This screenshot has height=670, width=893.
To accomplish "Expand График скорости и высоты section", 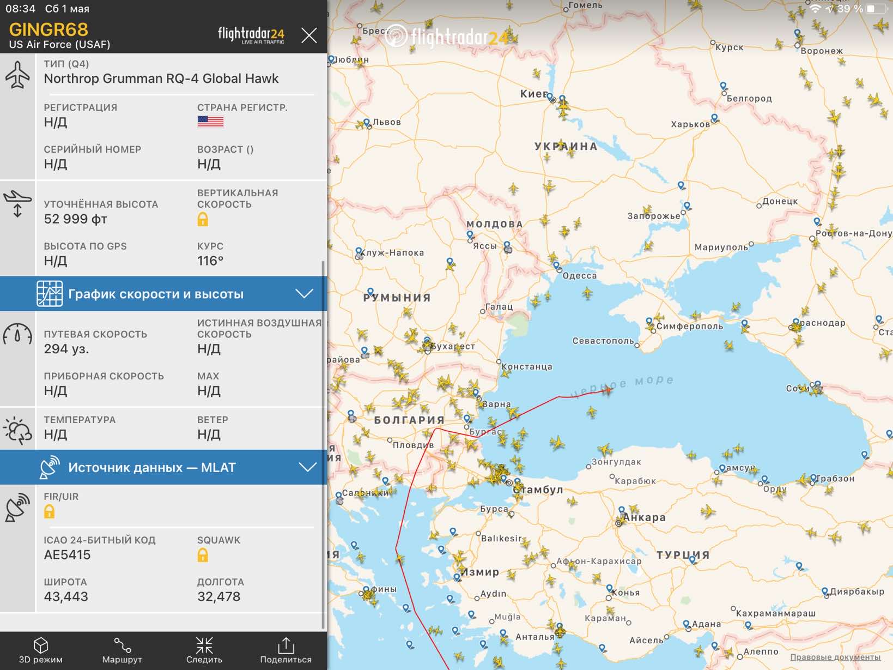I will [163, 294].
